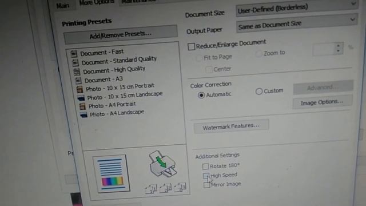Decrease the zoom percentage stepper

tap(339, 51)
